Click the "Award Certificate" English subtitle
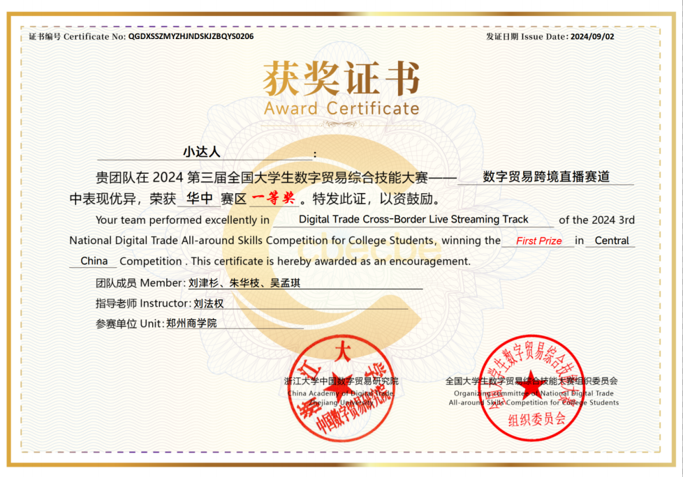The height and width of the screenshot is (477, 683). 341,109
